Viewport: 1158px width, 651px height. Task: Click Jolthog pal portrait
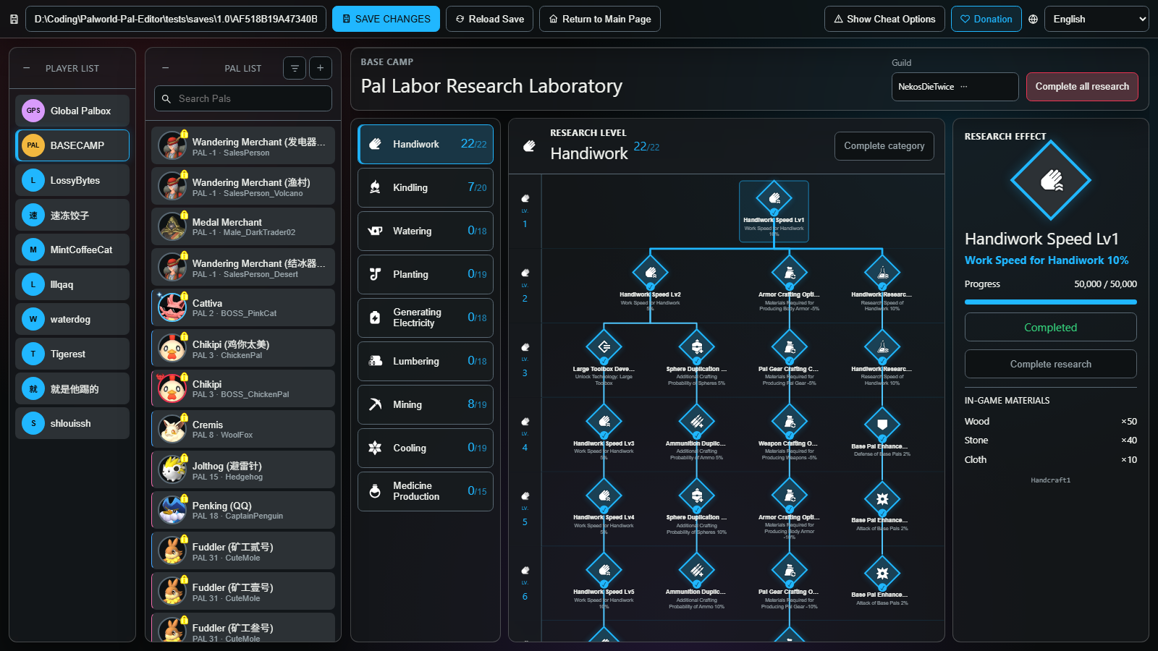tap(172, 469)
